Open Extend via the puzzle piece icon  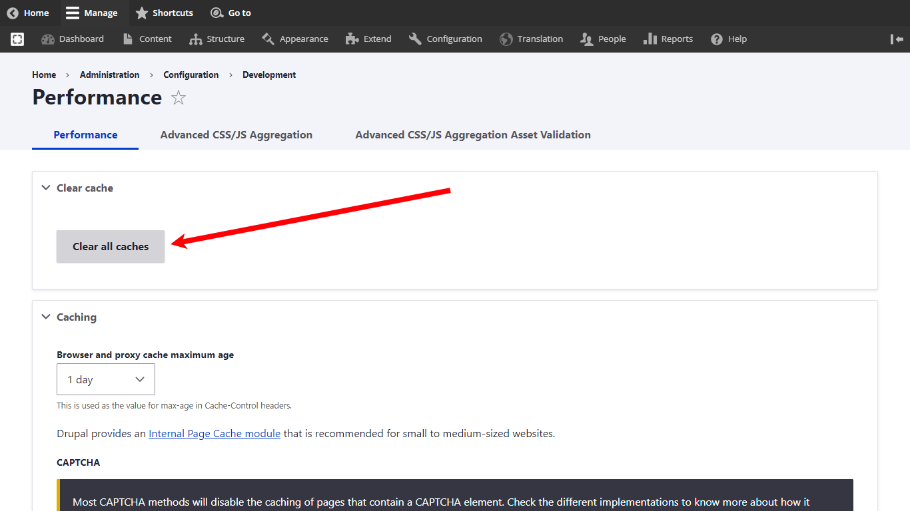[x=352, y=39]
